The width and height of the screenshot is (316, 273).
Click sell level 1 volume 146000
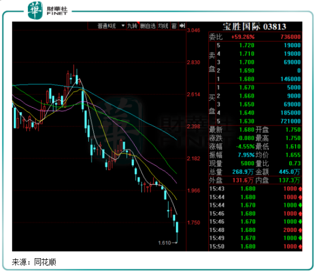tap(290, 79)
